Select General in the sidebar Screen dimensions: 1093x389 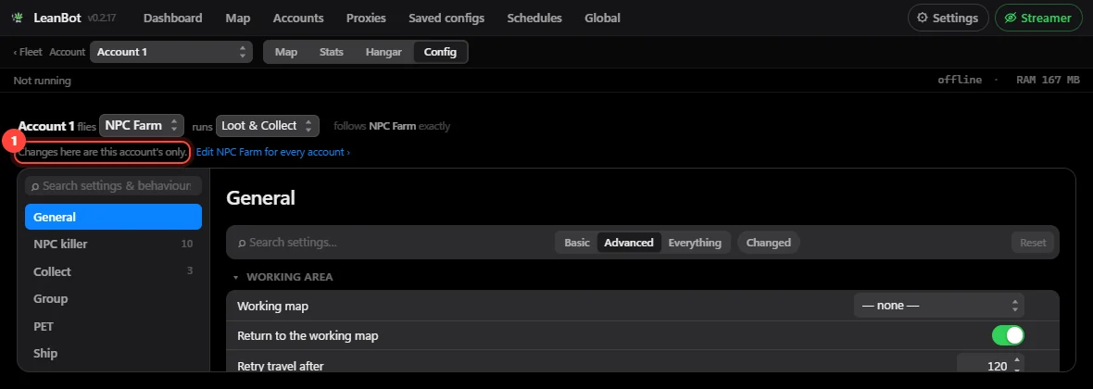[x=114, y=217]
